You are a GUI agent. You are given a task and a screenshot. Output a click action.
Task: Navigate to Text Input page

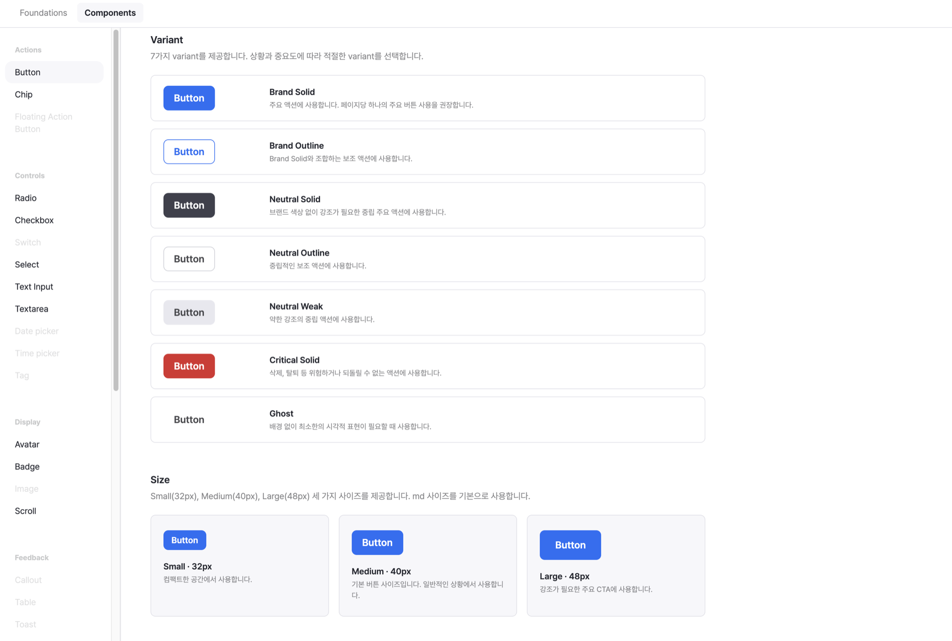[54, 287]
